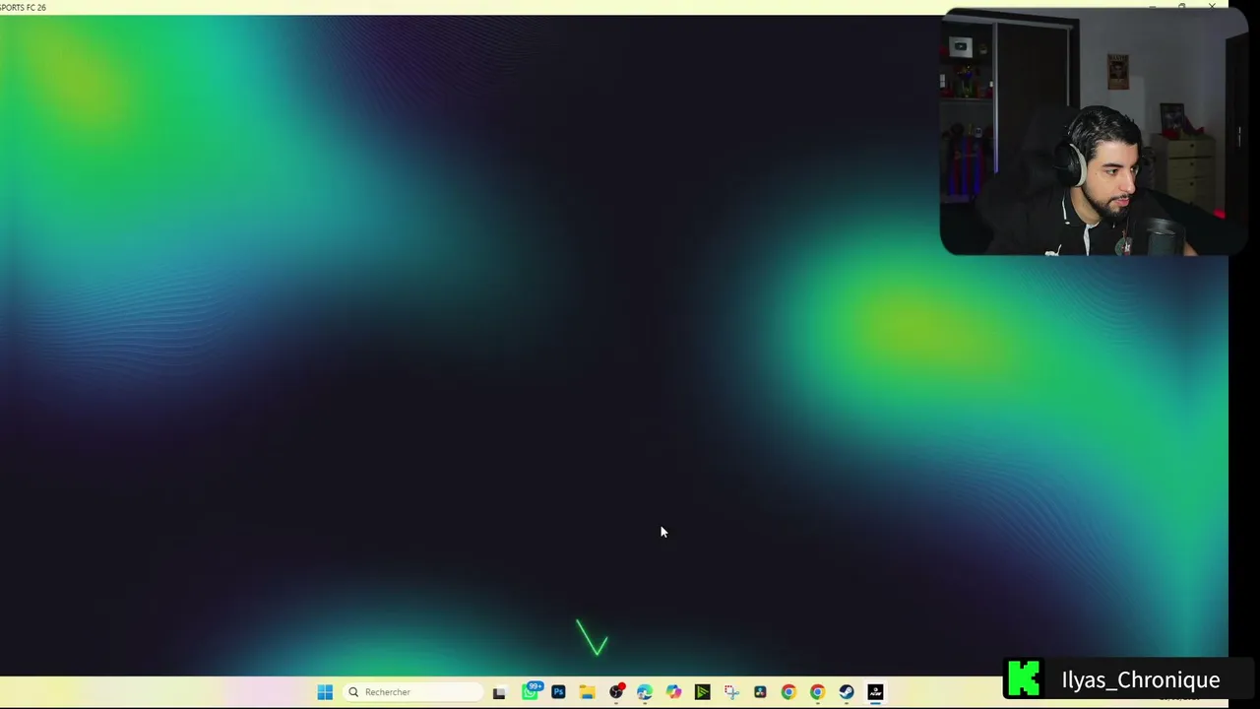This screenshot has width=1260, height=709.
Task: Open the Chrome icon beside Steam
Action: (817, 692)
